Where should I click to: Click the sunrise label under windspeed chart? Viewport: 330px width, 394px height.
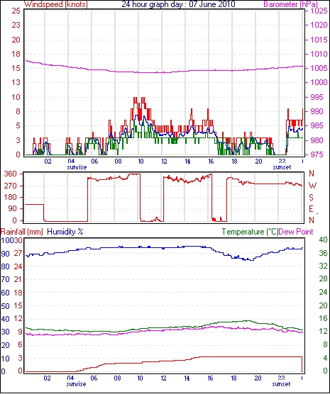(x=77, y=167)
